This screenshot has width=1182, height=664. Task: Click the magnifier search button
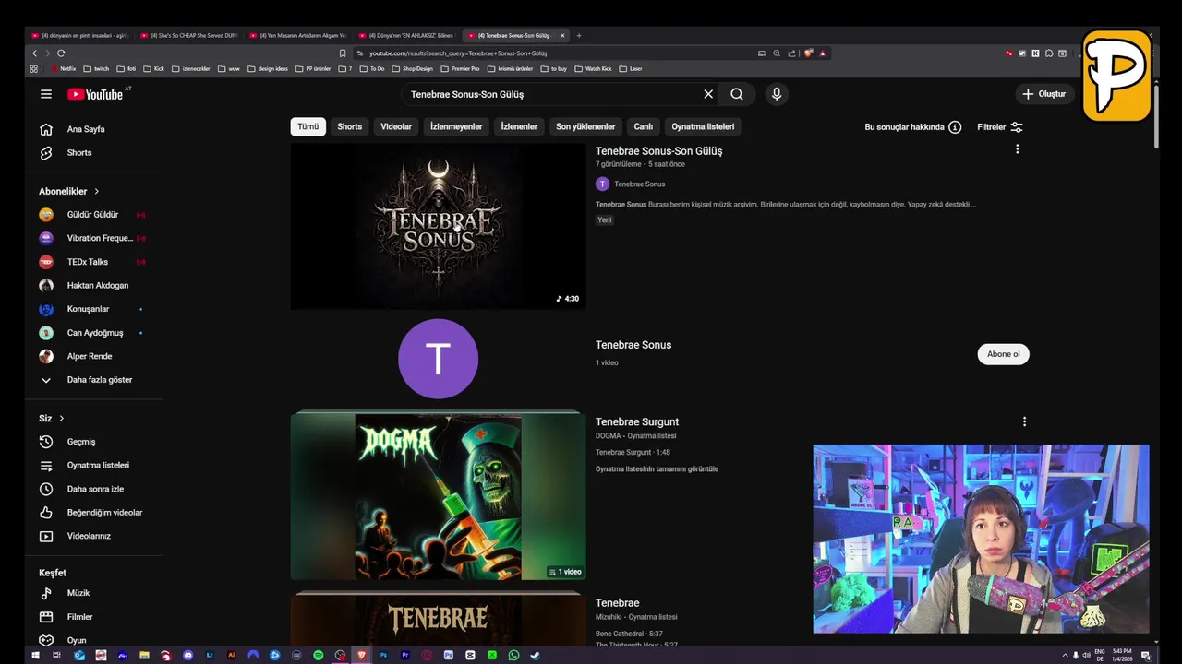pyautogui.click(x=737, y=94)
